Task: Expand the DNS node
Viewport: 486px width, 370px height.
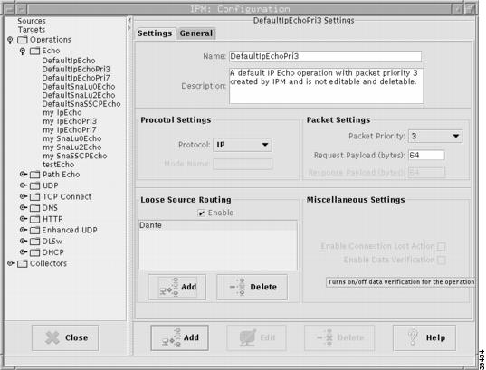Action: [24, 208]
